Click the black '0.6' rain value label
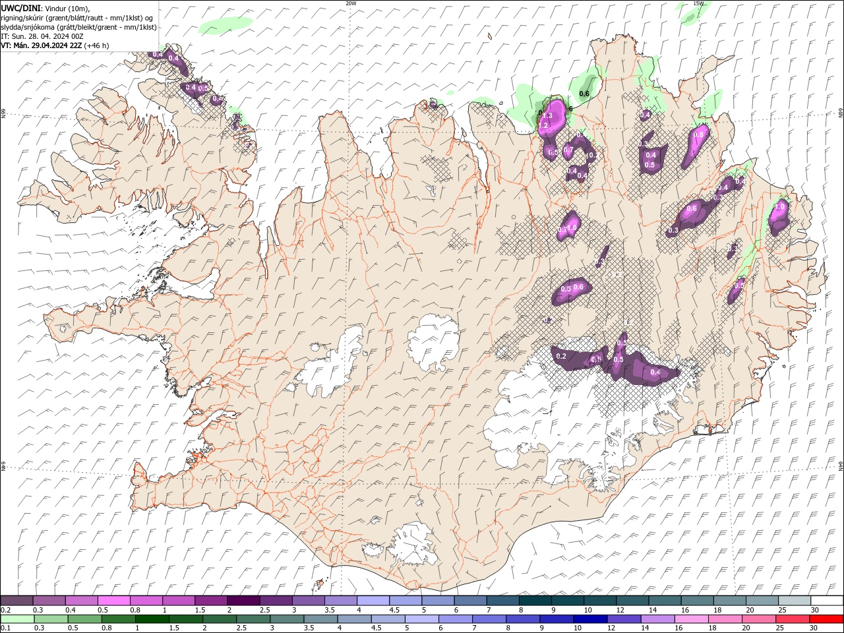The height and width of the screenshot is (633, 844). [584, 94]
